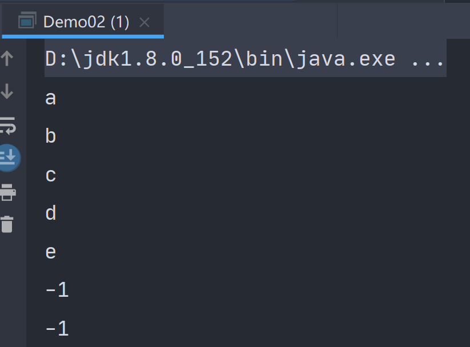Close the Demo02 (1) run tab

144,22
